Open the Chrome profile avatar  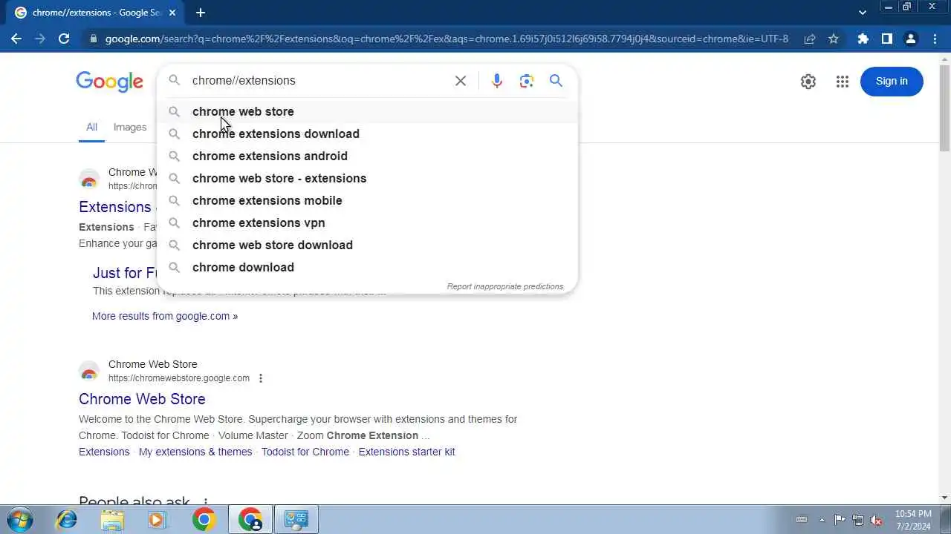click(x=911, y=39)
